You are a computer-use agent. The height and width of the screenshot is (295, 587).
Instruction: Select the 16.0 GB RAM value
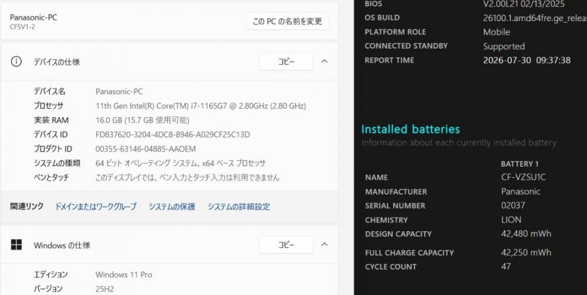(142, 120)
